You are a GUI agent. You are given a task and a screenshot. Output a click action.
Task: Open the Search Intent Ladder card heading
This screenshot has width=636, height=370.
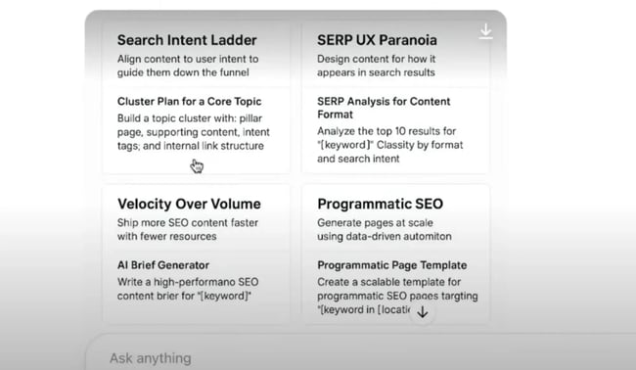click(187, 40)
